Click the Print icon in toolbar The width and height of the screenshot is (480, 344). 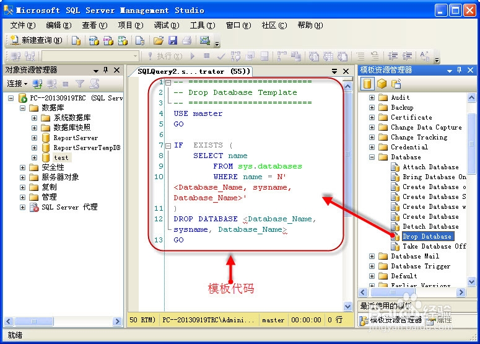pyautogui.click(x=186, y=40)
